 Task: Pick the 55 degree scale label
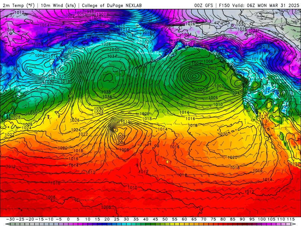point(175,219)
